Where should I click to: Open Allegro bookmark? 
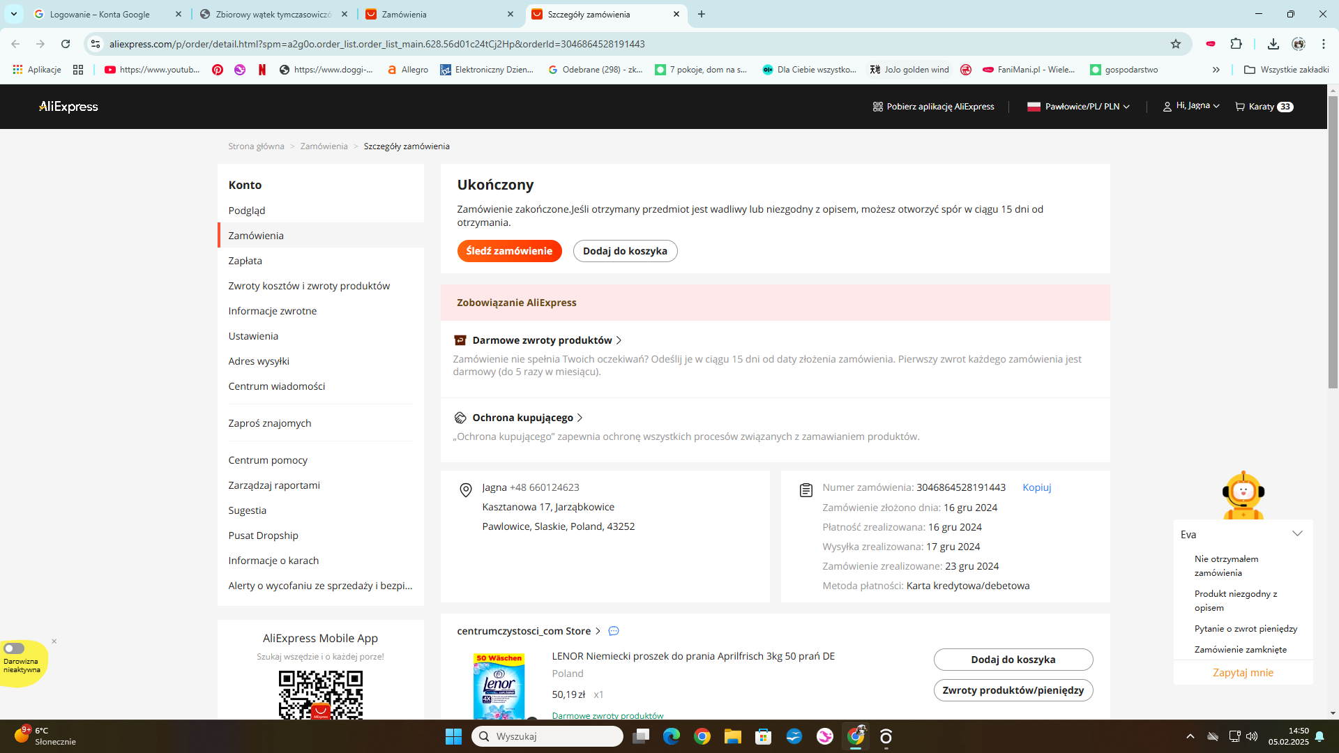tap(407, 70)
